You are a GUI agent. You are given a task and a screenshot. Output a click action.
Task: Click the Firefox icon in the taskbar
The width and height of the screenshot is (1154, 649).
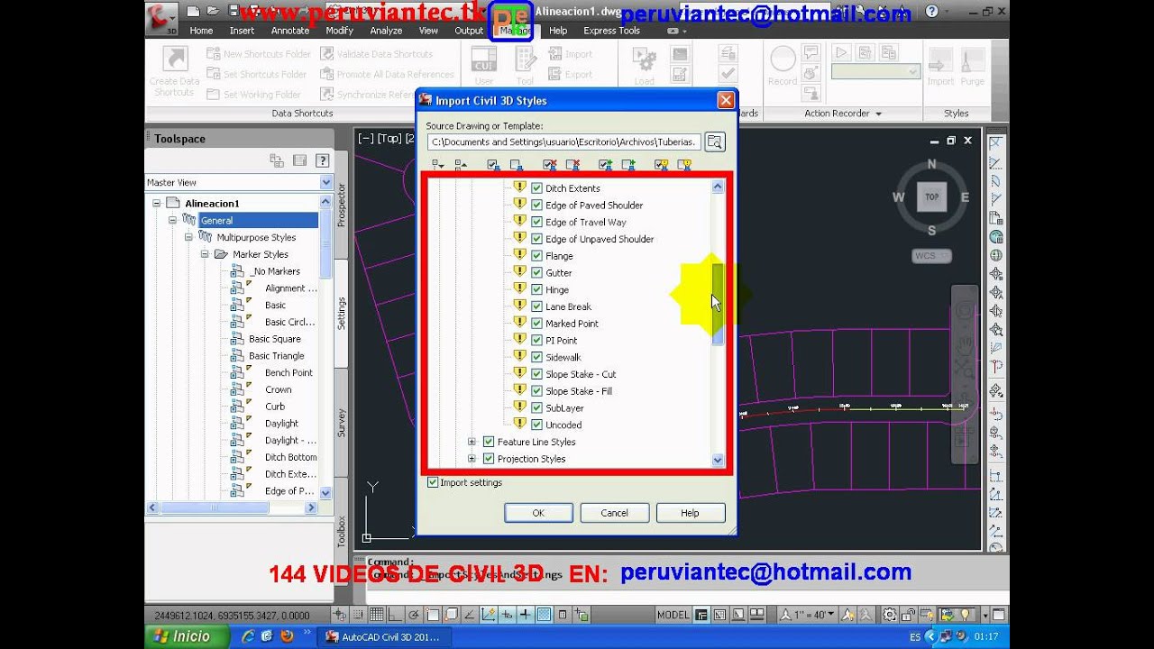pos(287,636)
